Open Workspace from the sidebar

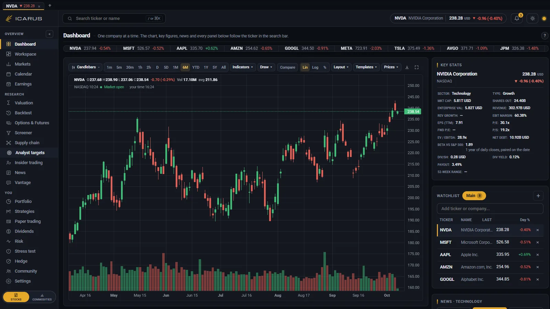click(x=29, y=54)
